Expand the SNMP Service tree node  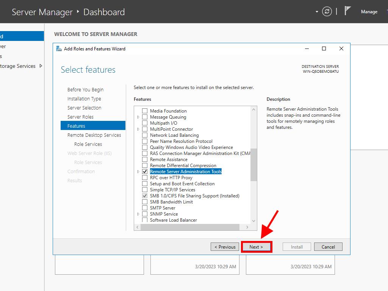[x=138, y=214]
